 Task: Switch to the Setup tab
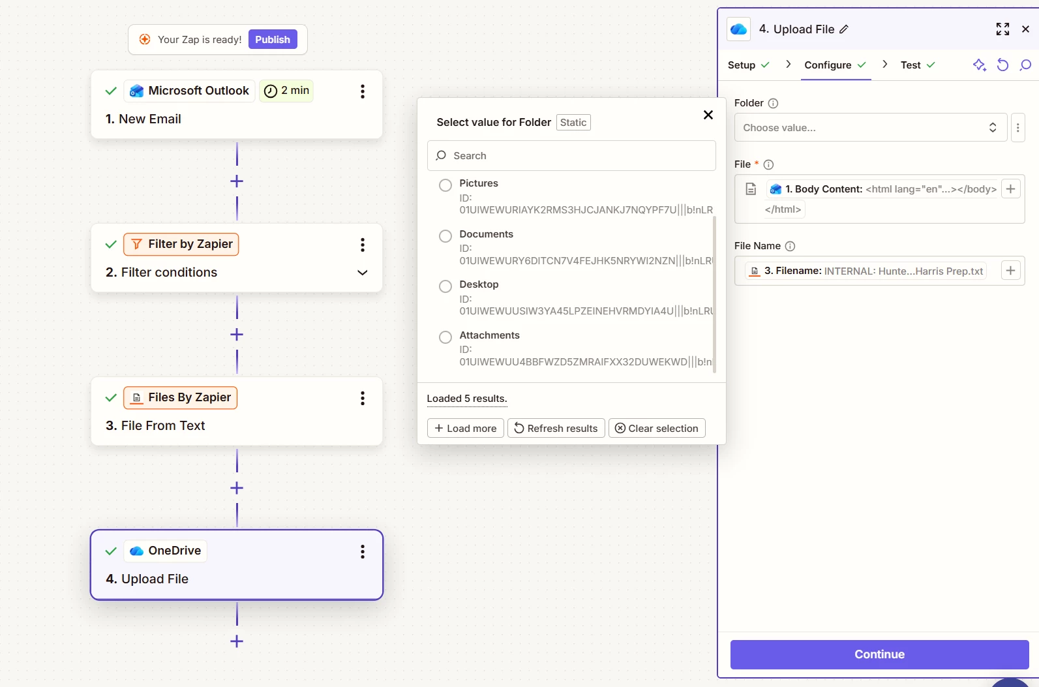coord(749,65)
